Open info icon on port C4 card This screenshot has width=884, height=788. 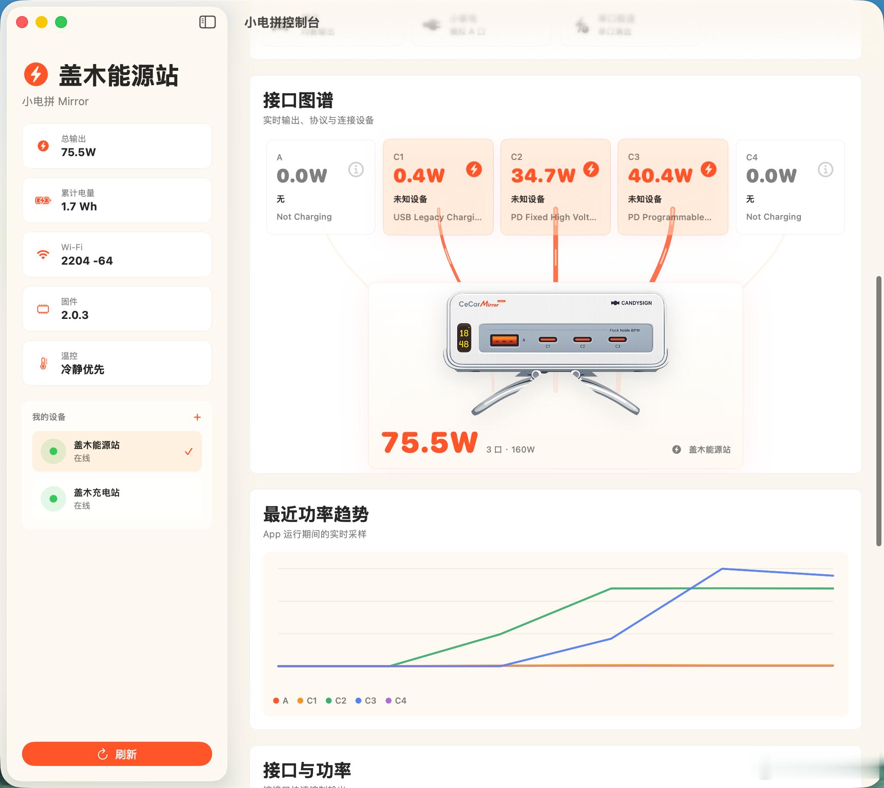pyautogui.click(x=825, y=169)
